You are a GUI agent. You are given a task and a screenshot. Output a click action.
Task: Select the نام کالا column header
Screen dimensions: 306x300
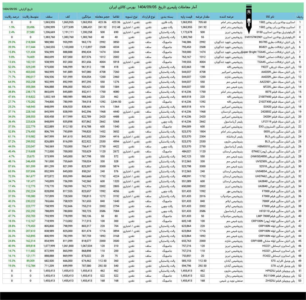[x=270, y=17]
